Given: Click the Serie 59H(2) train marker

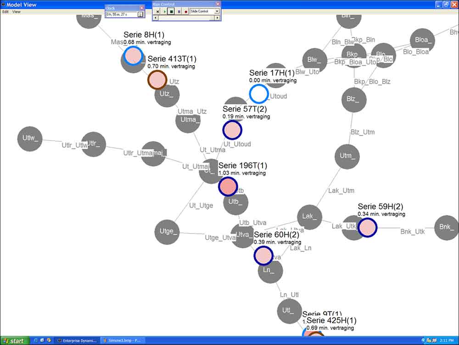Looking at the screenshot, I should point(367,227).
